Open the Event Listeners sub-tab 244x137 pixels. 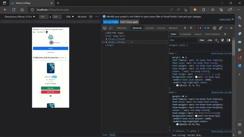coord(212,34)
